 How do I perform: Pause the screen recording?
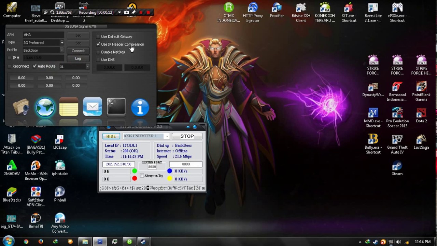point(141,12)
